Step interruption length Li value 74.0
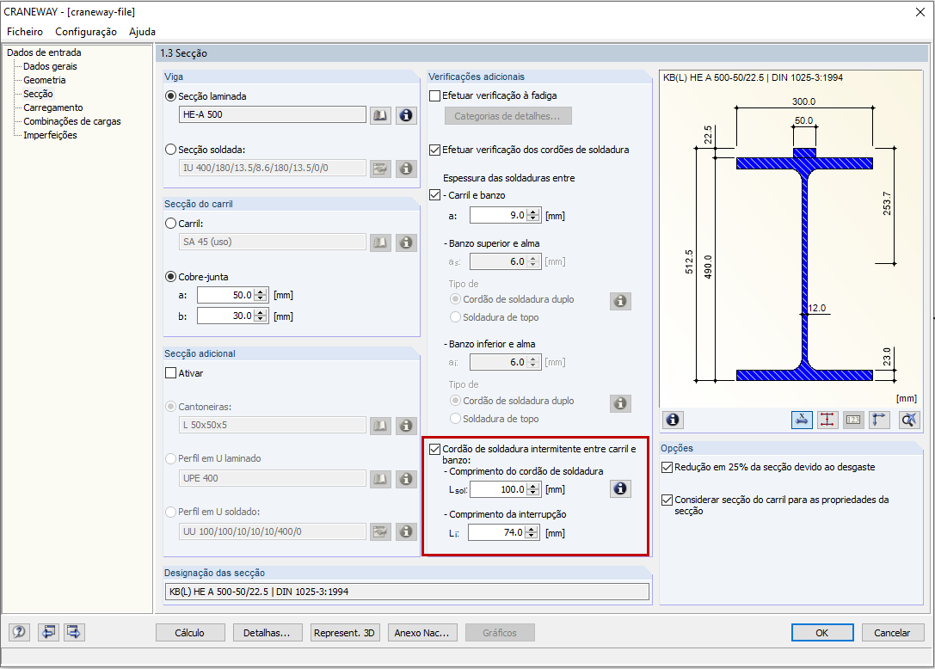The height and width of the screenshot is (669, 935). (532, 533)
